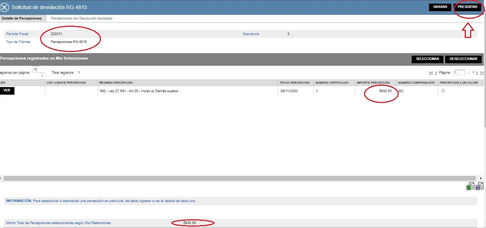Toggle the Percepción a Devolver checkbox
Image resolution: width=486 pixels, height=228 pixels.
(443, 91)
